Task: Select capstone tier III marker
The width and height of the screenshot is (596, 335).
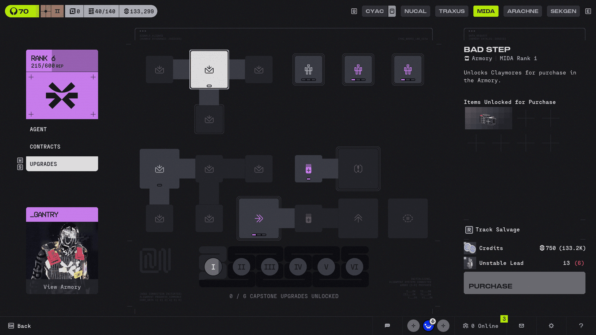Action: point(269,267)
